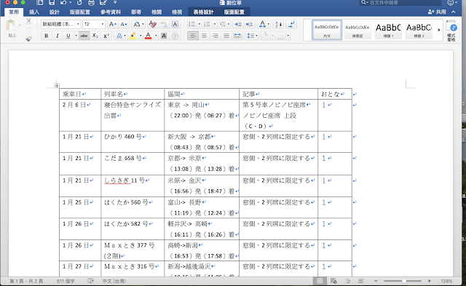
Task: Toggle Align Left paragraph button
Action: (193, 36)
